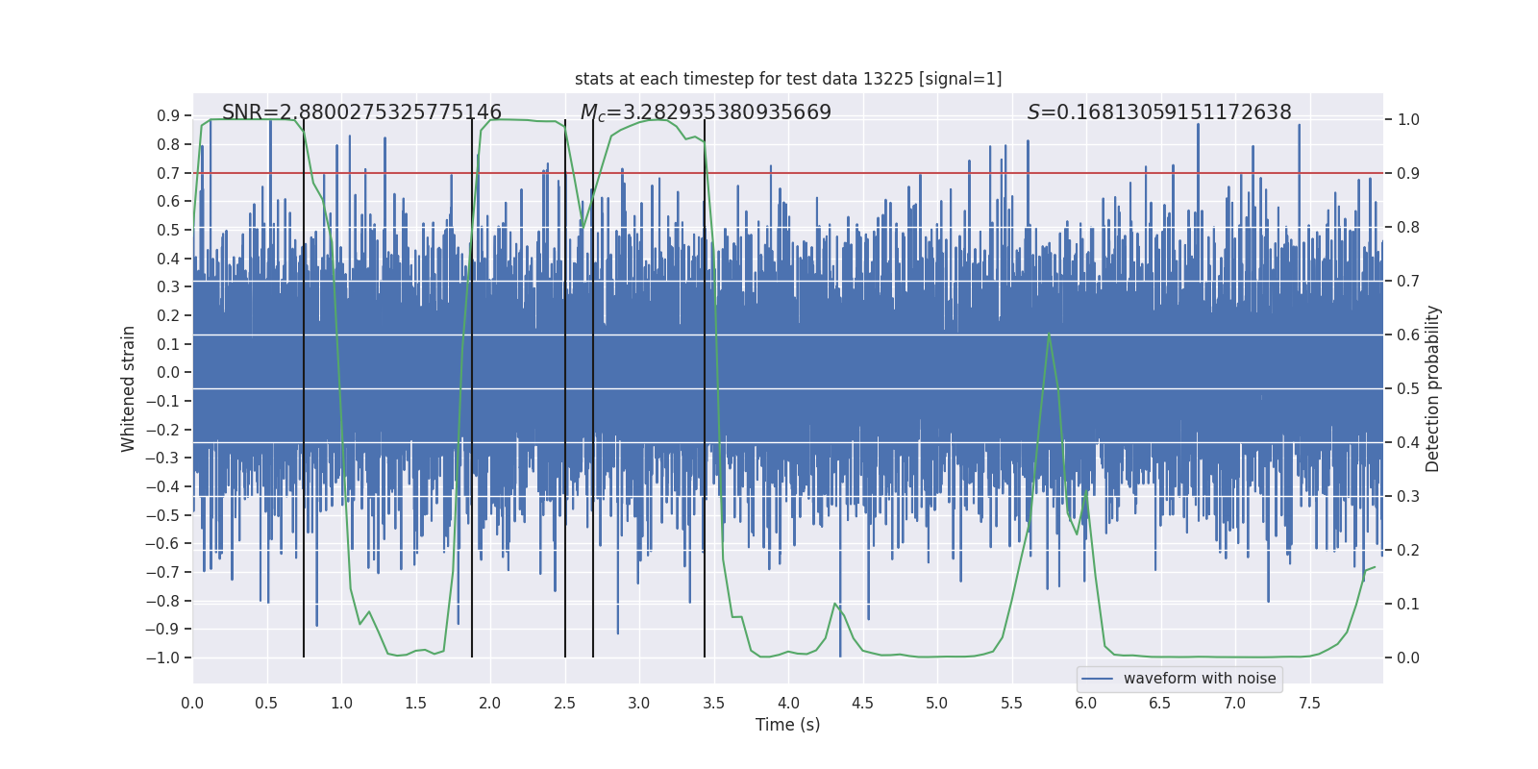Select the Whitened strain tick label -0.2
The width and height of the screenshot is (1538, 769).
162,430
